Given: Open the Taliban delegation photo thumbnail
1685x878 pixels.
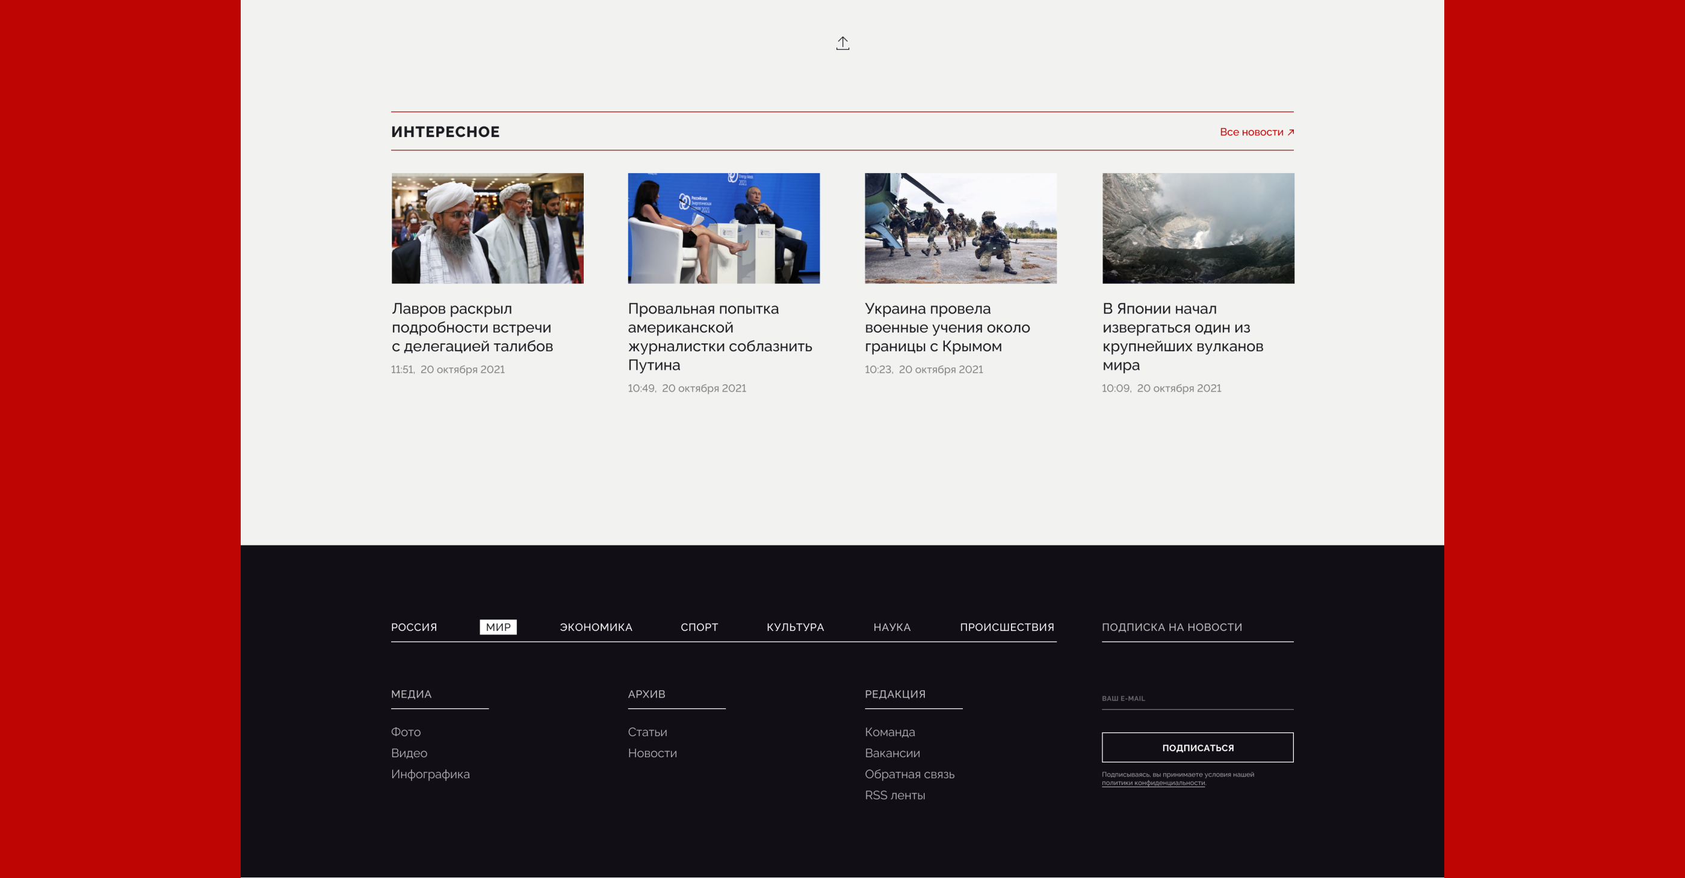Looking at the screenshot, I should coord(487,228).
